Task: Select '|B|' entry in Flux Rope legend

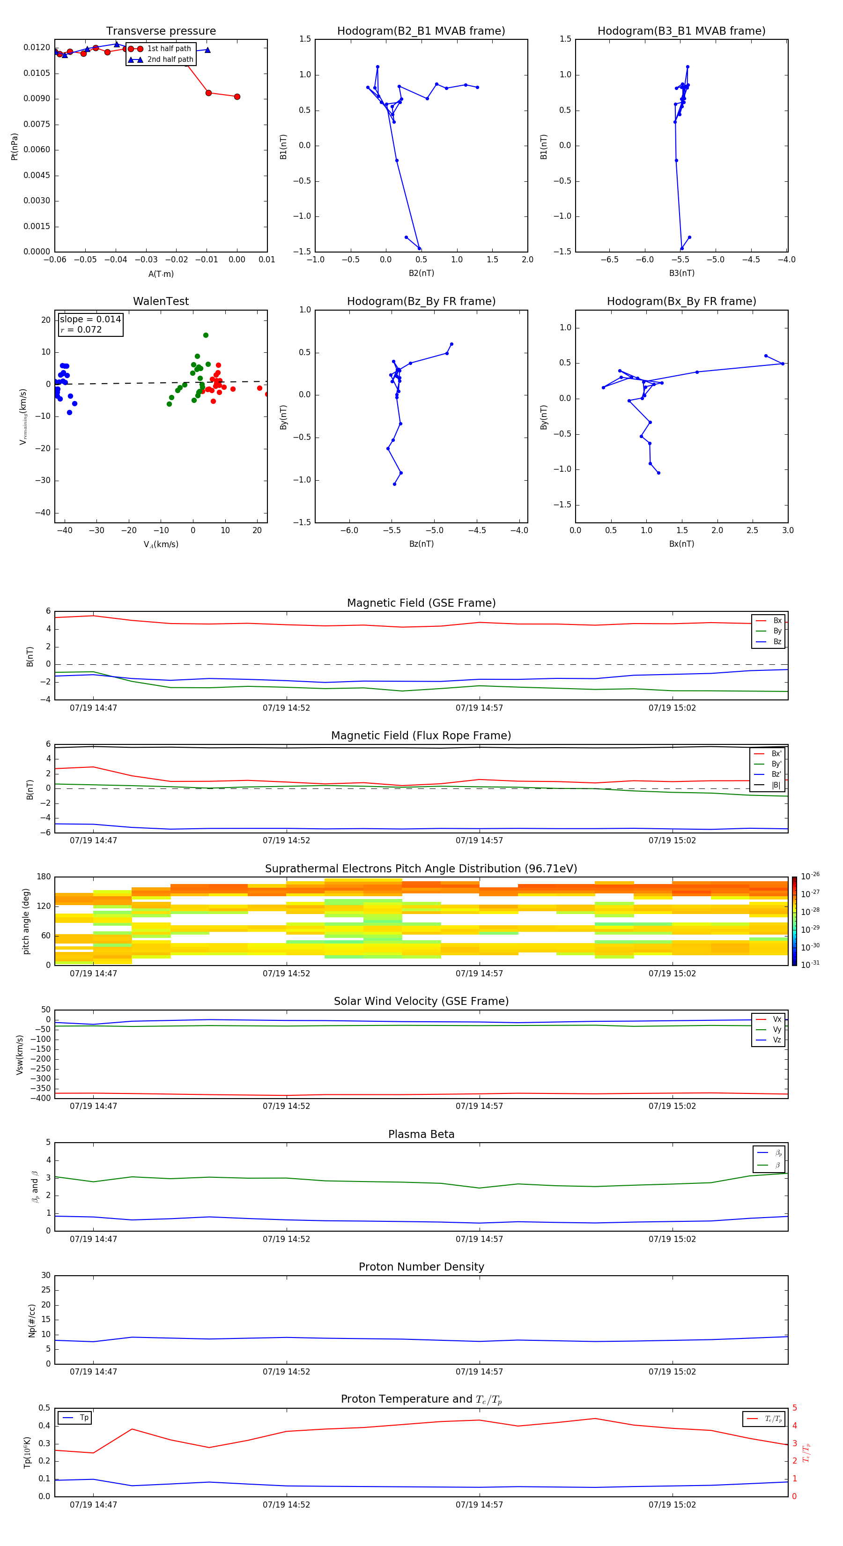Action: click(x=768, y=786)
